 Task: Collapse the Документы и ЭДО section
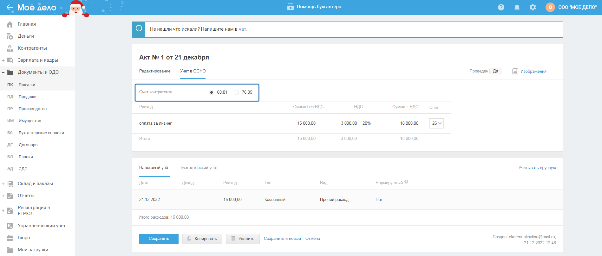[x=3, y=72]
